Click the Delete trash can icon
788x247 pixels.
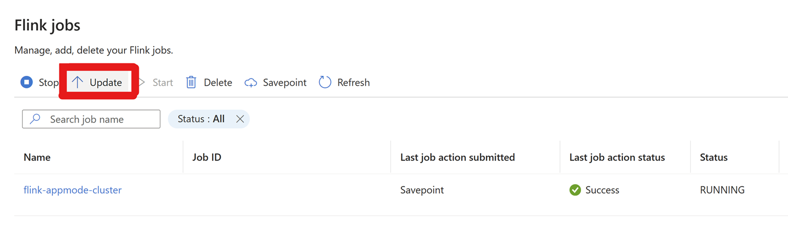coord(191,82)
